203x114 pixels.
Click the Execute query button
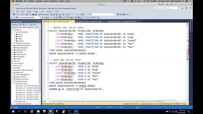tap(46, 18)
